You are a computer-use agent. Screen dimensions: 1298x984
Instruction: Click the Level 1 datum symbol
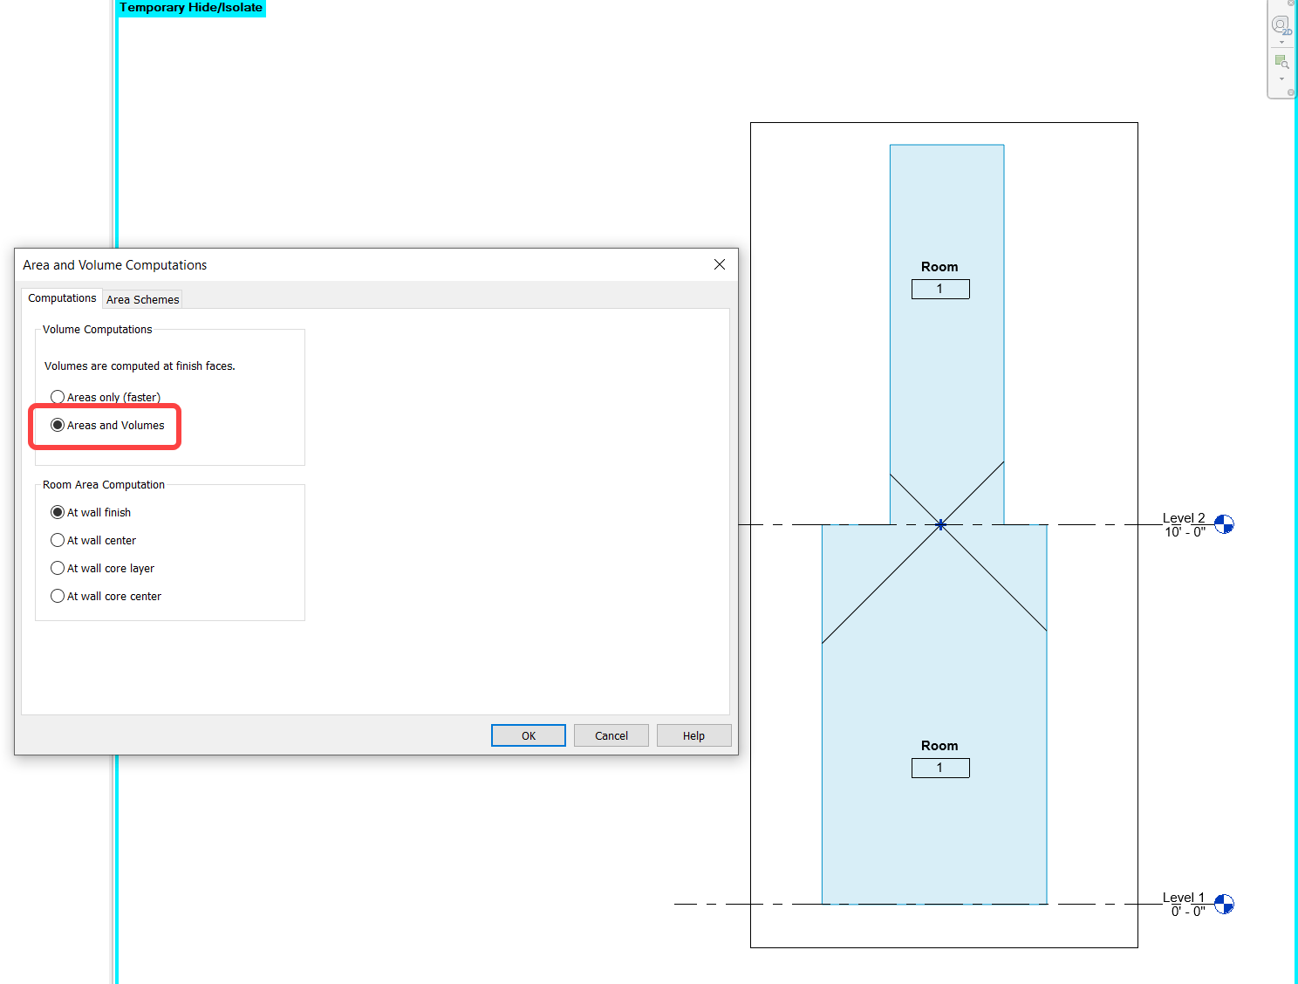point(1225,904)
